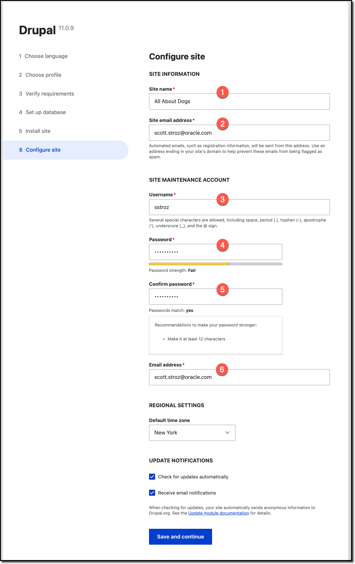Uncheck Check for updates automatically
The image size is (355, 564).
pyautogui.click(x=151, y=477)
